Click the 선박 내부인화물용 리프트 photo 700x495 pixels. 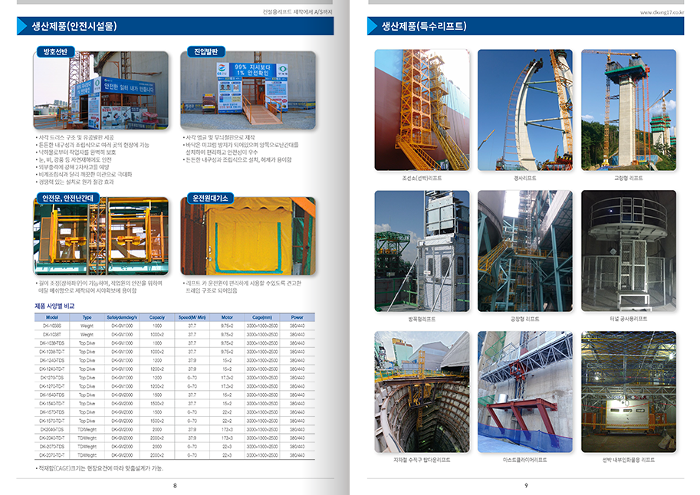point(628,392)
